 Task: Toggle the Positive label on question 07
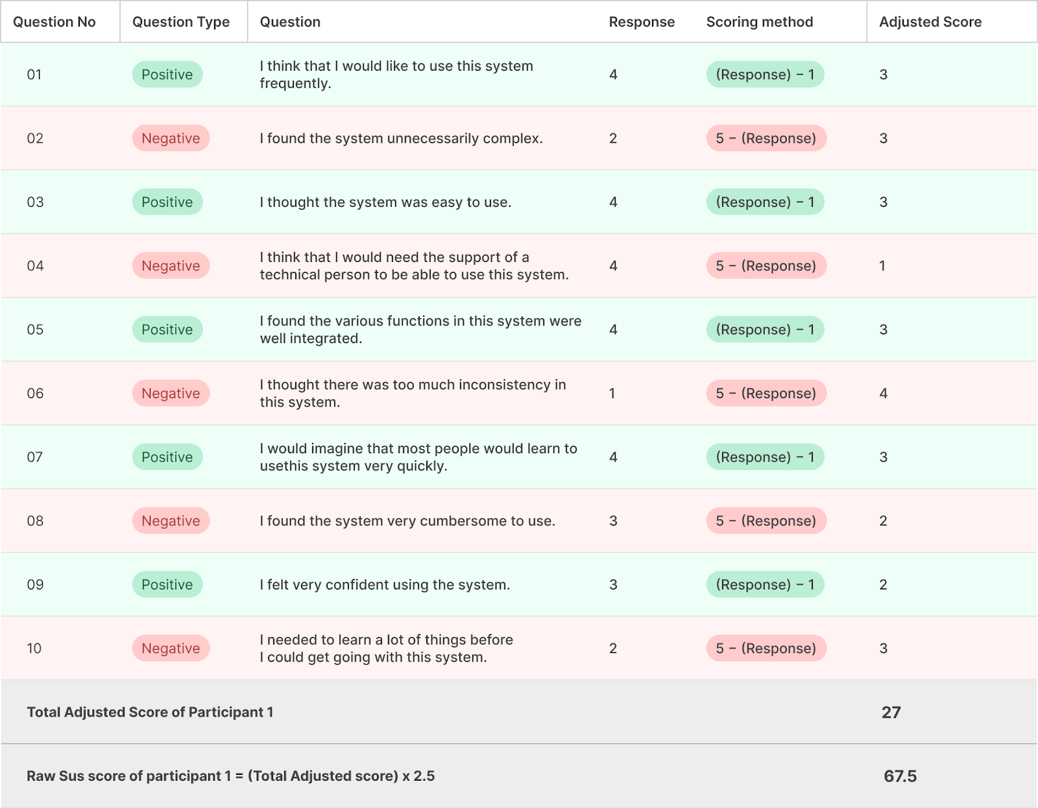[x=167, y=457]
